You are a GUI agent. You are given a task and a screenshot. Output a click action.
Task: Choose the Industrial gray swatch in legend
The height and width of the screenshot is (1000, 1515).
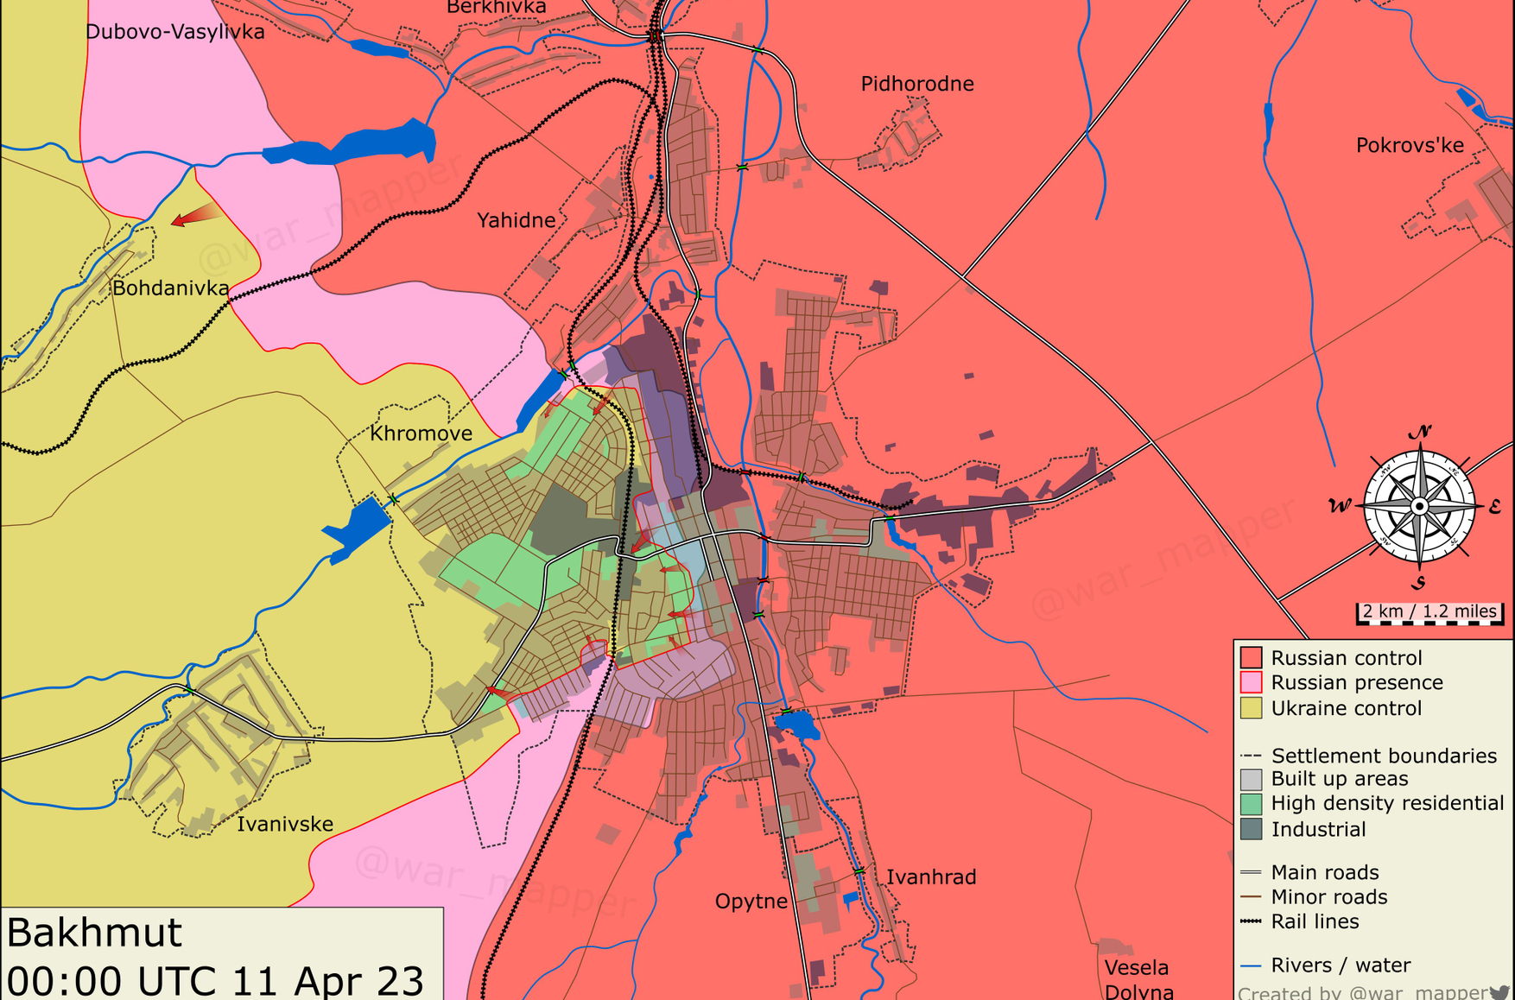[x=1251, y=829]
